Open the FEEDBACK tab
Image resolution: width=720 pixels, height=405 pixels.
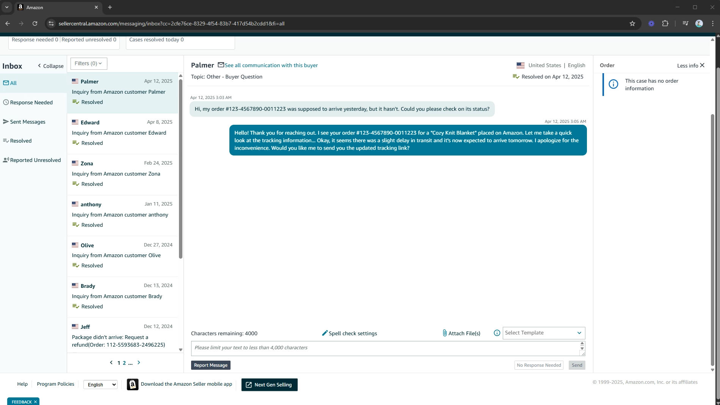click(22, 402)
